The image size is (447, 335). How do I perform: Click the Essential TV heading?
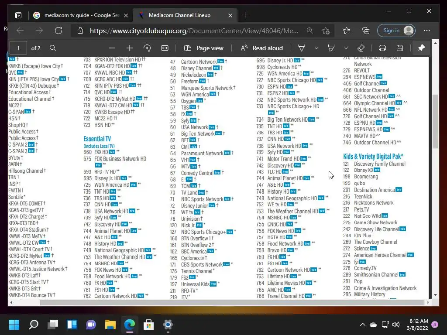pyautogui.click(x=97, y=139)
